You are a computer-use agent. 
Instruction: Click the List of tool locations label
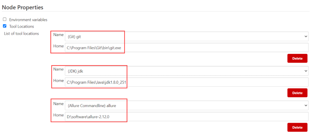click(21, 34)
